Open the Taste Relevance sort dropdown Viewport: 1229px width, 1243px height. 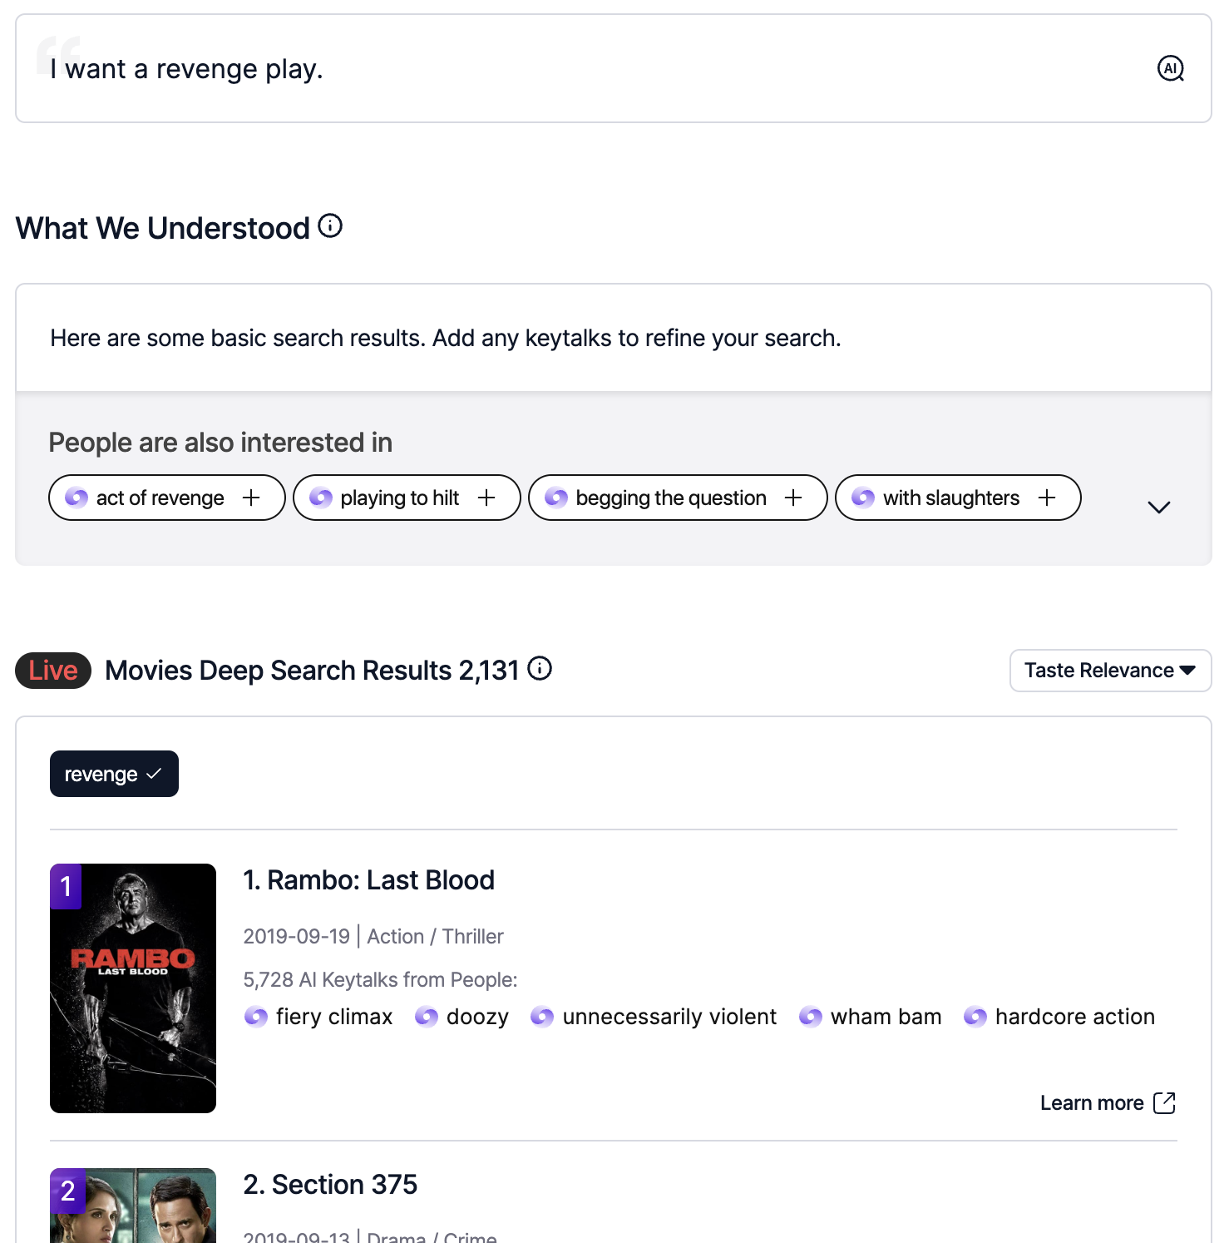click(x=1110, y=671)
